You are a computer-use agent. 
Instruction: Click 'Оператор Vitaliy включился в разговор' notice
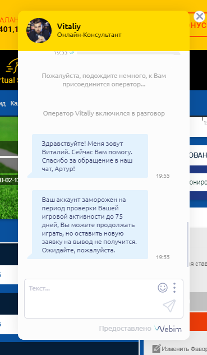click(104, 113)
